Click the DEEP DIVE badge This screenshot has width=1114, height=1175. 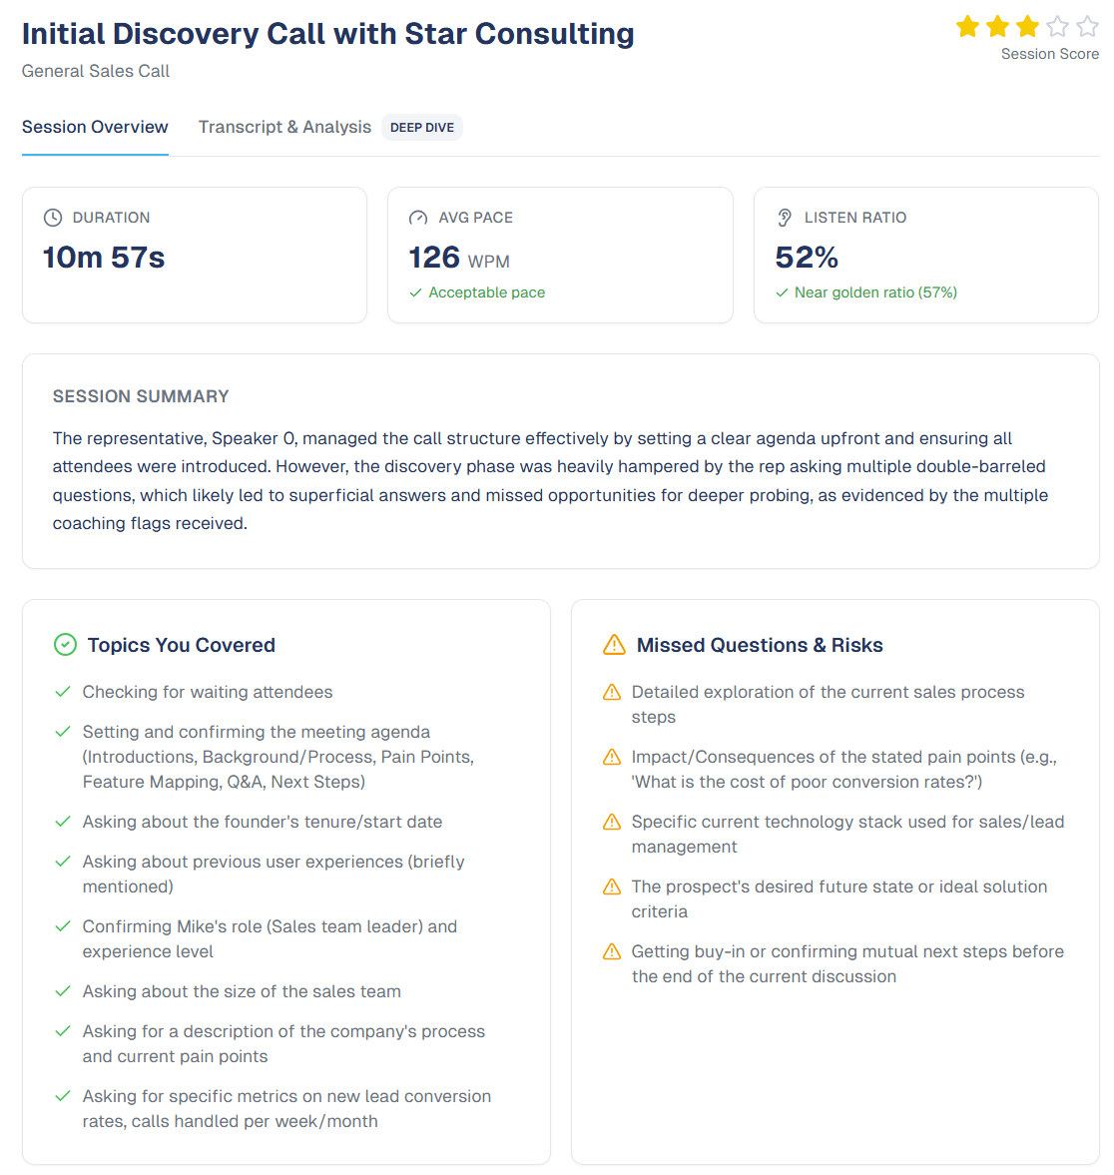(421, 127)
